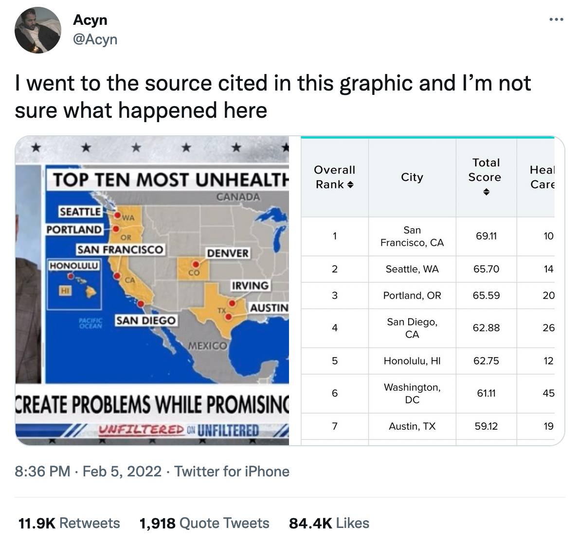The width and height of the screenshot is (578, 545).
Task: Click the Twitter for iPhone source link
Action: click(232, 472)
